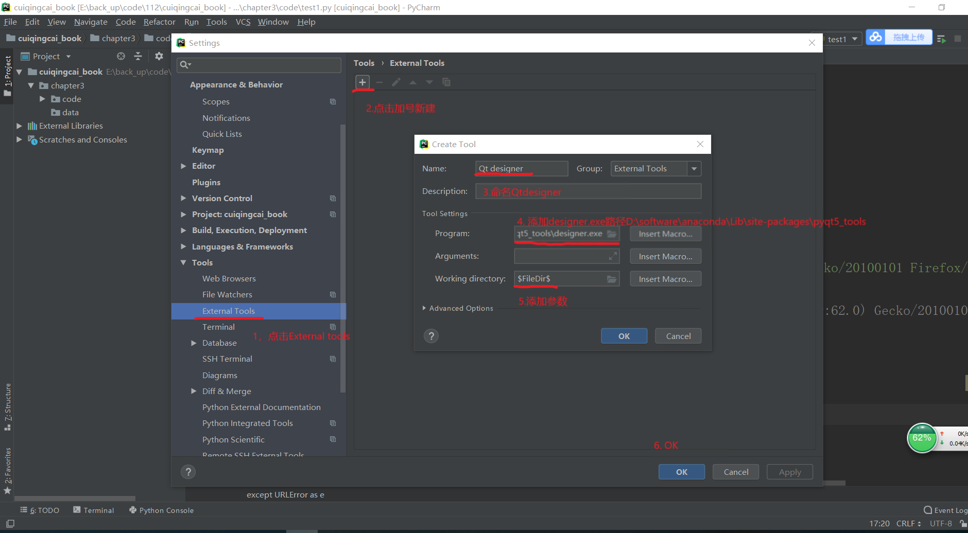Open help in Create Tool dialog
This screenshot has height=533, width=968.
click(x=431, y=336)
